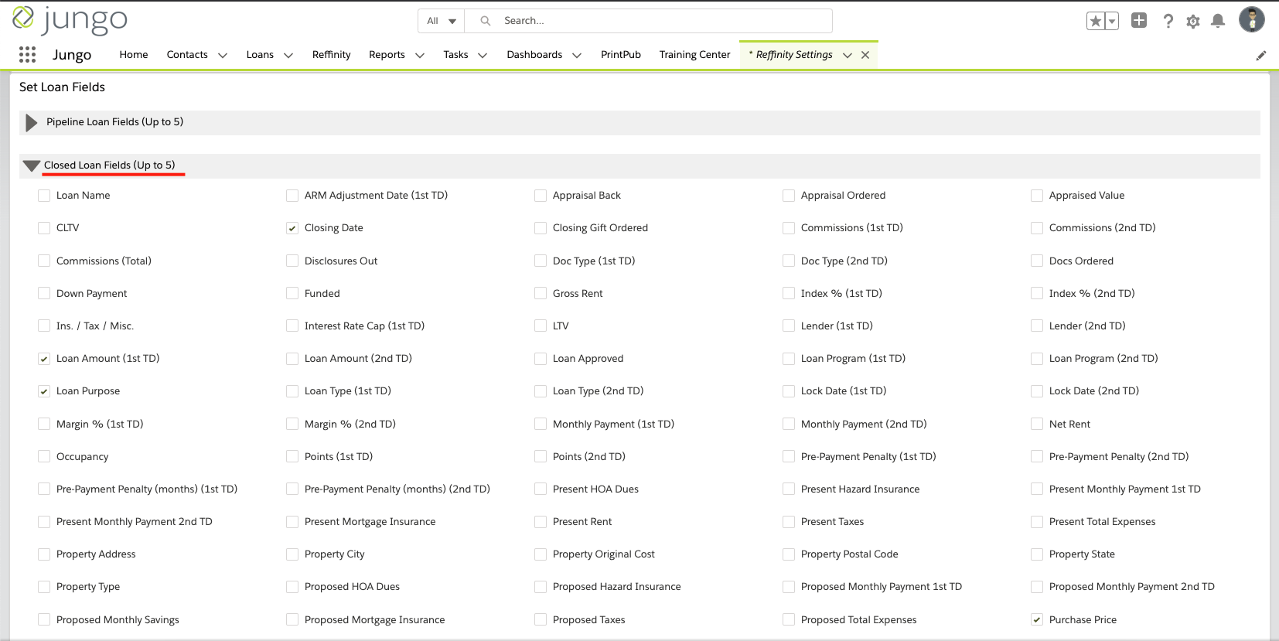The height and width of the screenshot is (641, 1279).
Task: Click in the global Search field
Action: 657,21
